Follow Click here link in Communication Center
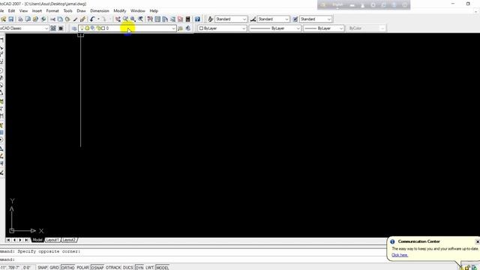 coord(400,255)
